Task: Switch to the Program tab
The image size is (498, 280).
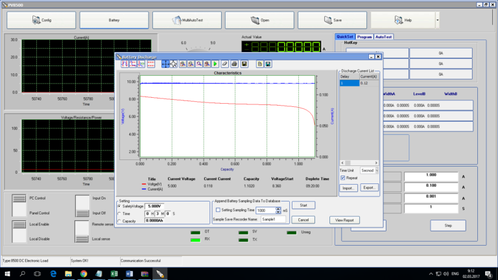Action: pos(364,37)
